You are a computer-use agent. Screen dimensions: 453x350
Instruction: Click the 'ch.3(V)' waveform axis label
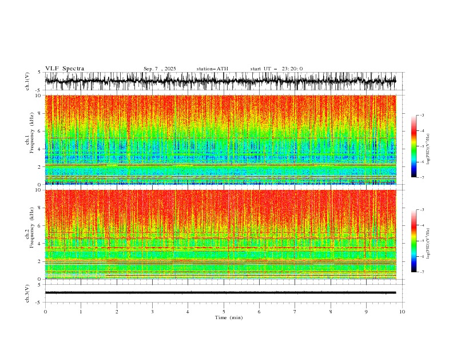click(x=27, y=293)
